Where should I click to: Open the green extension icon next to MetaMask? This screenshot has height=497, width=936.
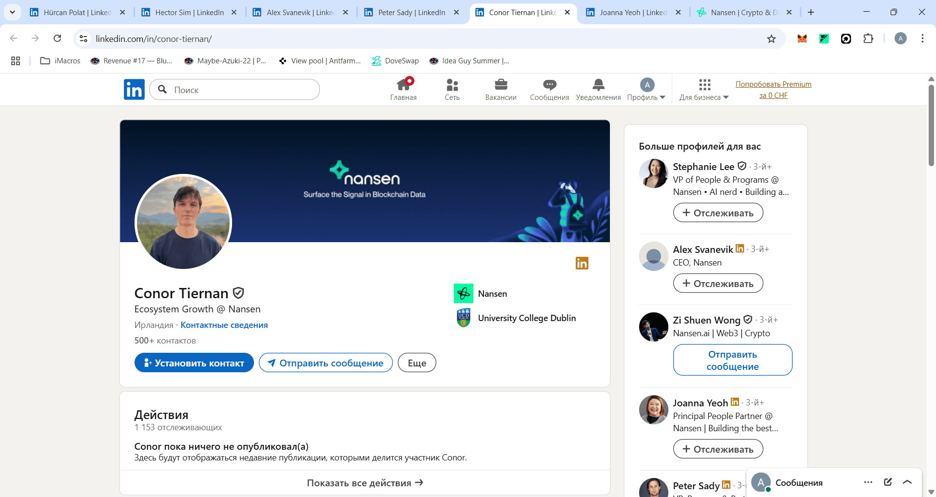point(824,38)
